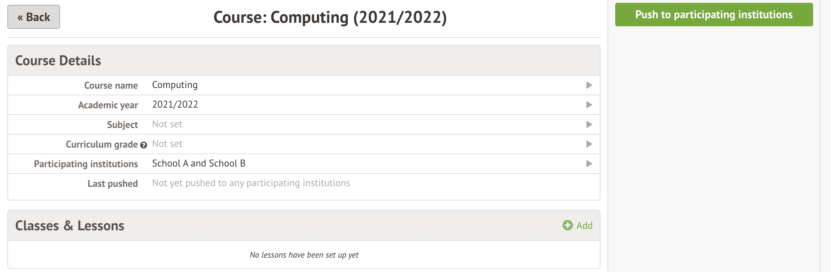Expand the Subject row arrow
Viewport: 831px width, 272px height.
point(589,124)
